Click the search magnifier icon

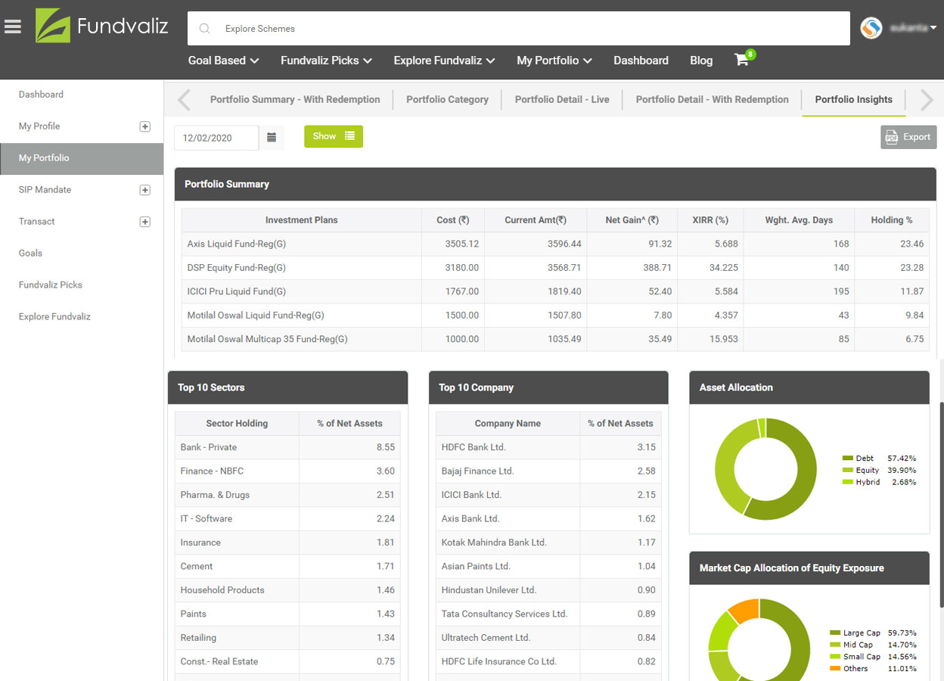(x=204, y=29)
